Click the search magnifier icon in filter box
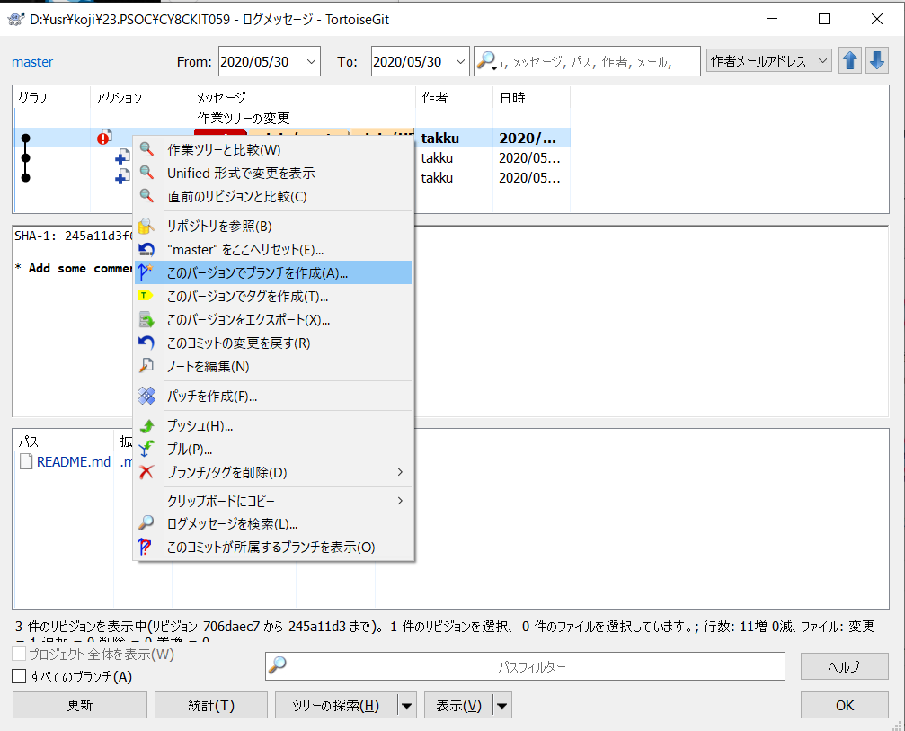This screenshot has height=731, width=905. tap(486, 61)
